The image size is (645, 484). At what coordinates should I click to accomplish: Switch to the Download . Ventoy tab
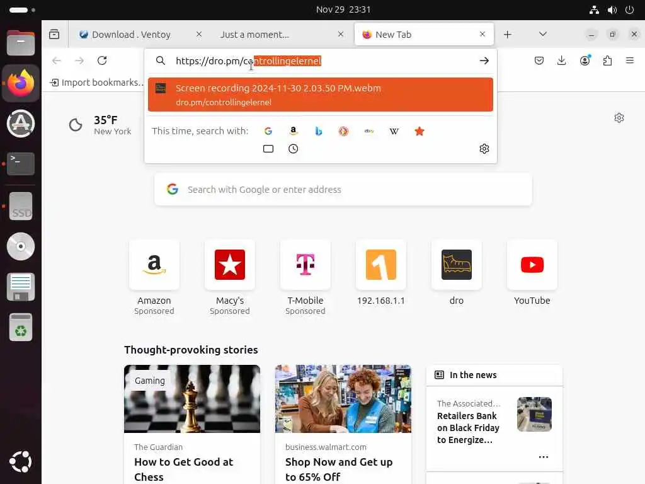[x=131, y=35]
